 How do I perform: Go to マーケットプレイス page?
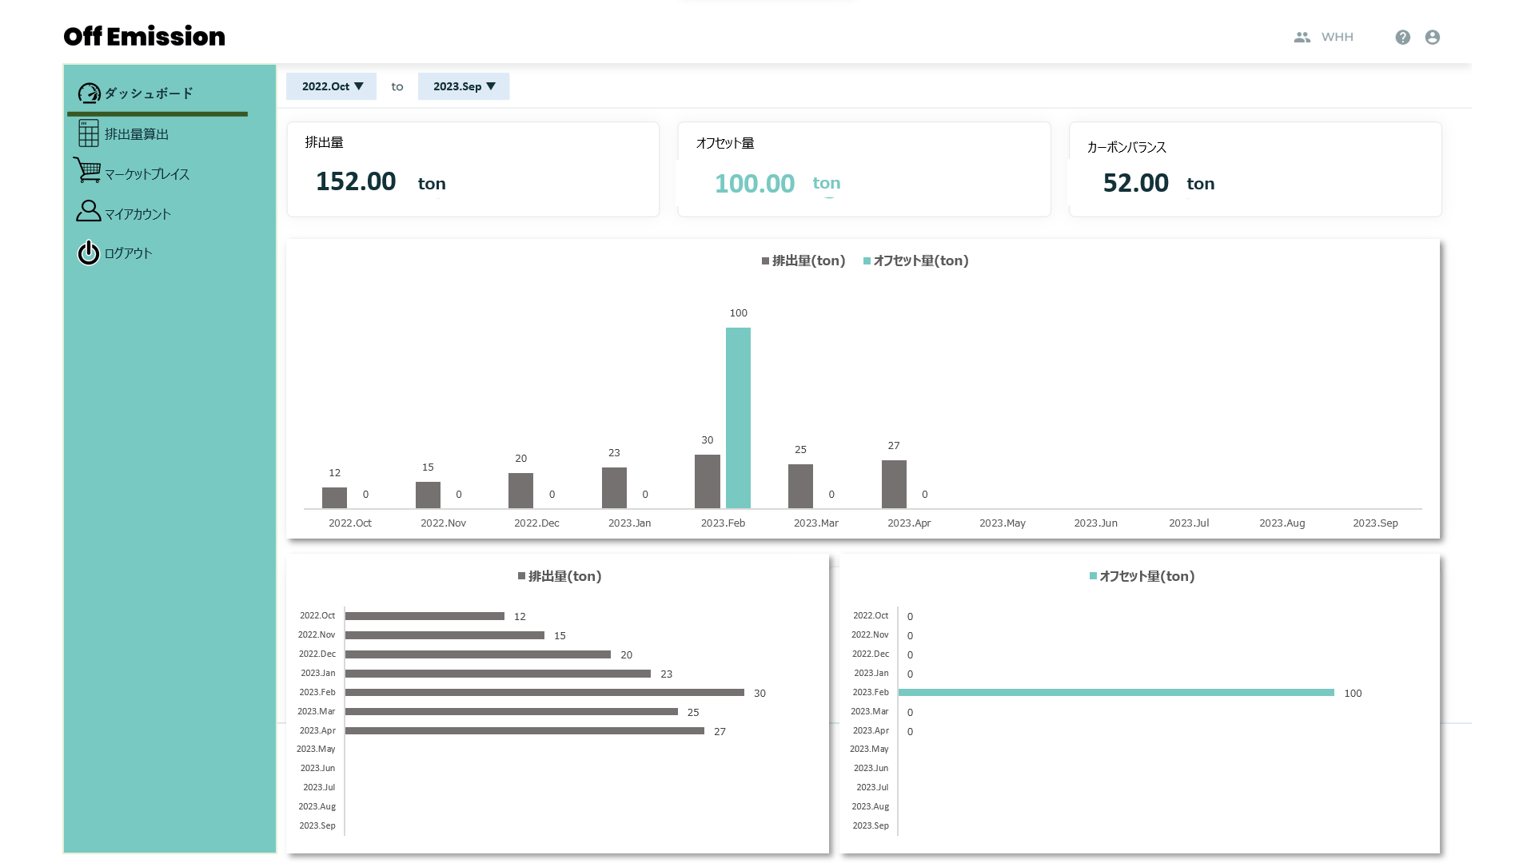(x=147, y=174)
